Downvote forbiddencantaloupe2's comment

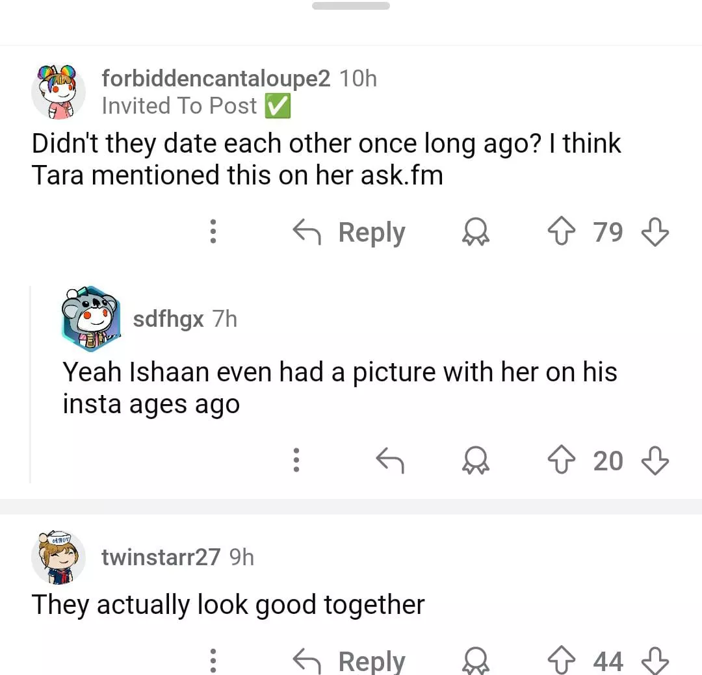tap(654, 232)
